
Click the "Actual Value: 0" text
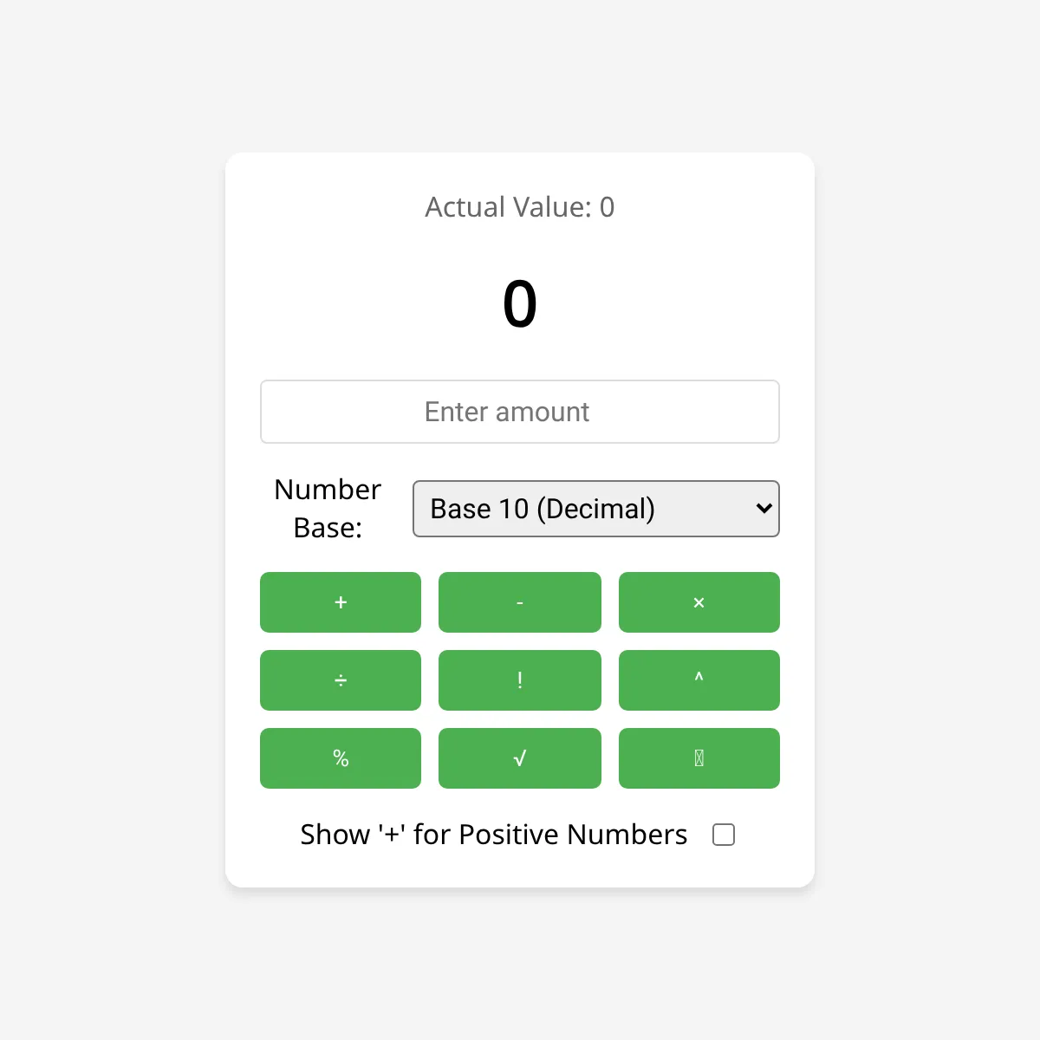click(520, 207)
